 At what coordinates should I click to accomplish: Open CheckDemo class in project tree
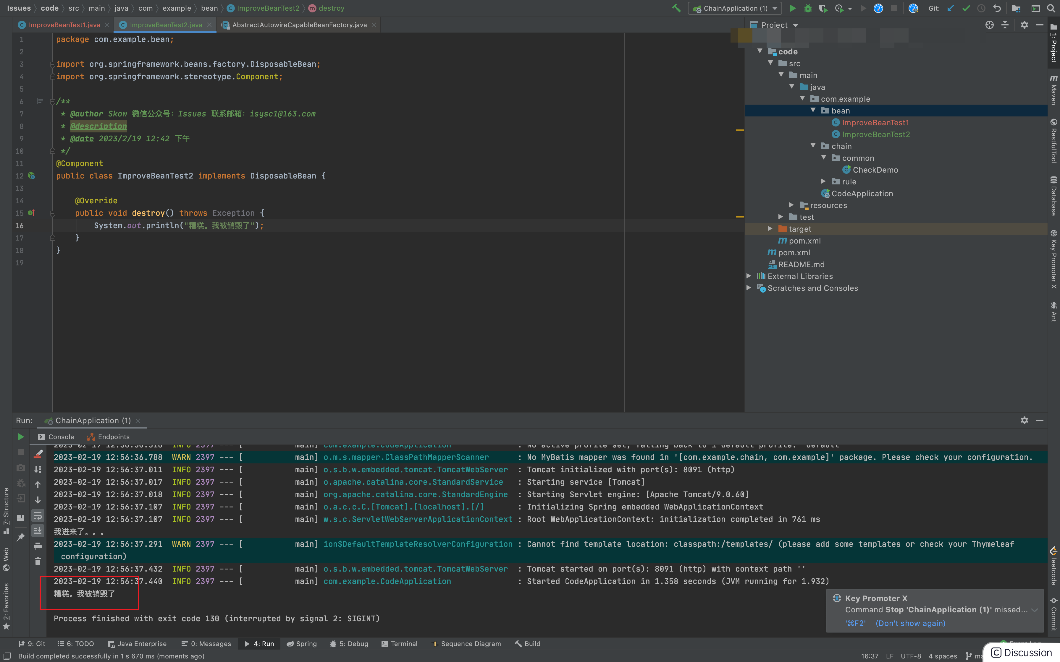tap(875, 170)
